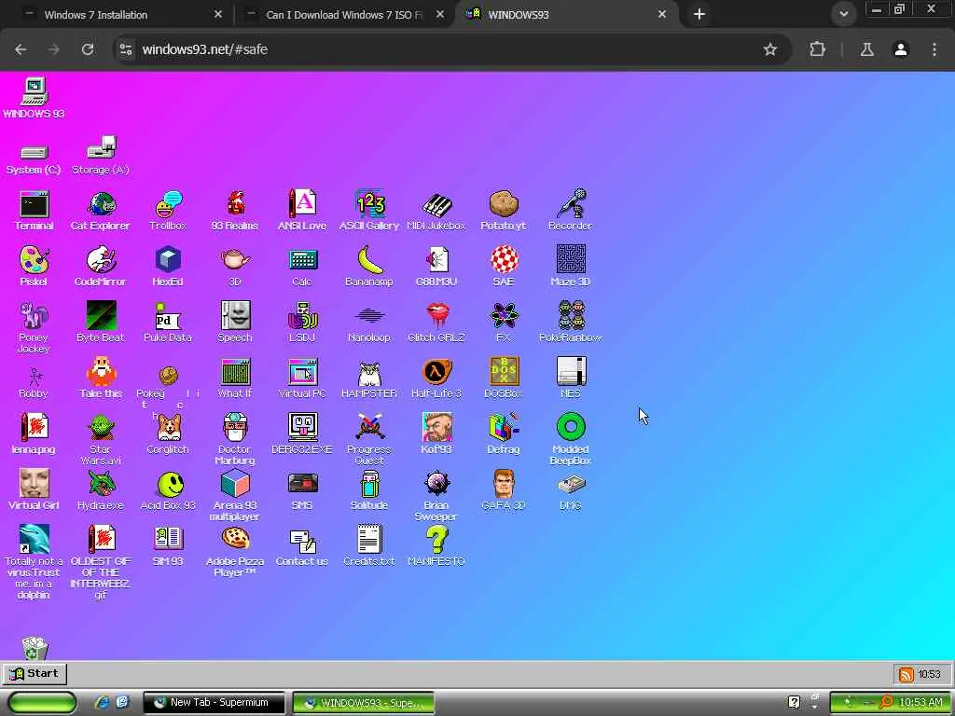Click the RSS feed icon in Windows93 tray
The image size is (955, 716).
pyautogui.click(x=907, y=674)
